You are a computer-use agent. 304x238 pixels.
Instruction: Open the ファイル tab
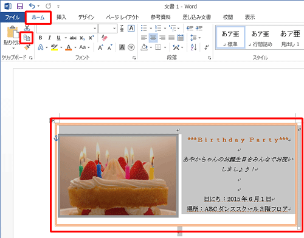click(12, 17)
